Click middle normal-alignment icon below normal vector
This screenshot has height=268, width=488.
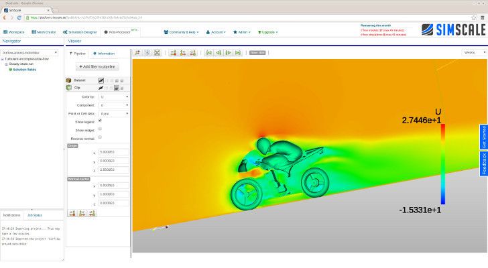coord(82,213)
